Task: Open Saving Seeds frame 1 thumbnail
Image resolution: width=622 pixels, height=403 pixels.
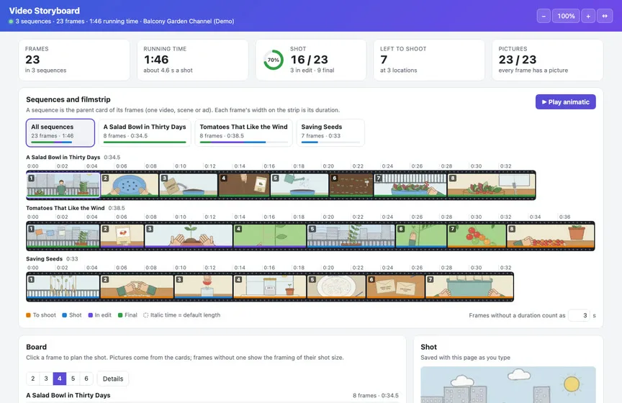Action: pyautogui.click(x=63, y=287)
